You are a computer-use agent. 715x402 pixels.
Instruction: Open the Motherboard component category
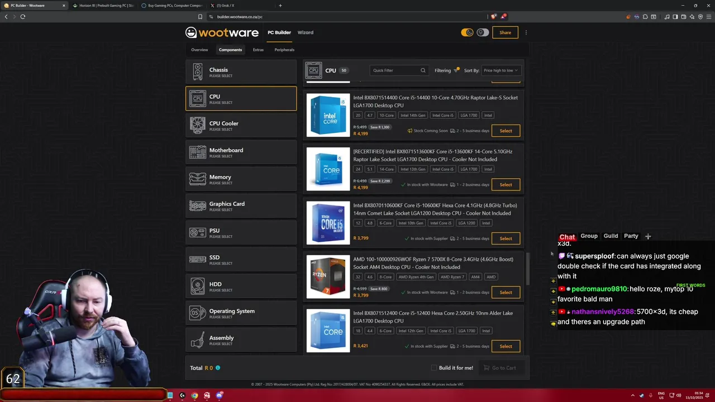[241, 152]
